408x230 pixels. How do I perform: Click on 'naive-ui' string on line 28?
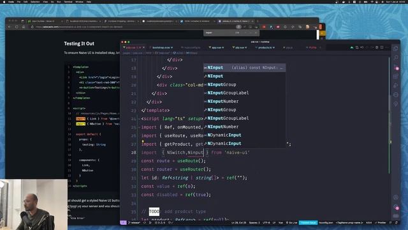click(237, 153)
